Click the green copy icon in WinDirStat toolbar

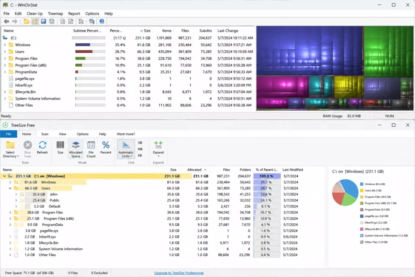click(x=52, y=21)
